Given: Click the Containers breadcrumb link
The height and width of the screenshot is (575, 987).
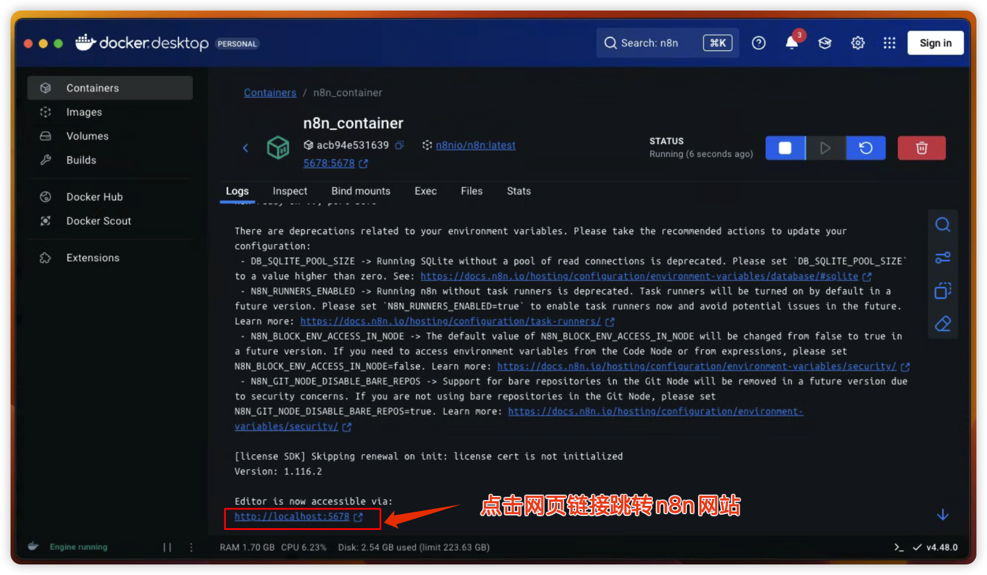Looking at the screenshot, I should point(270,93).
